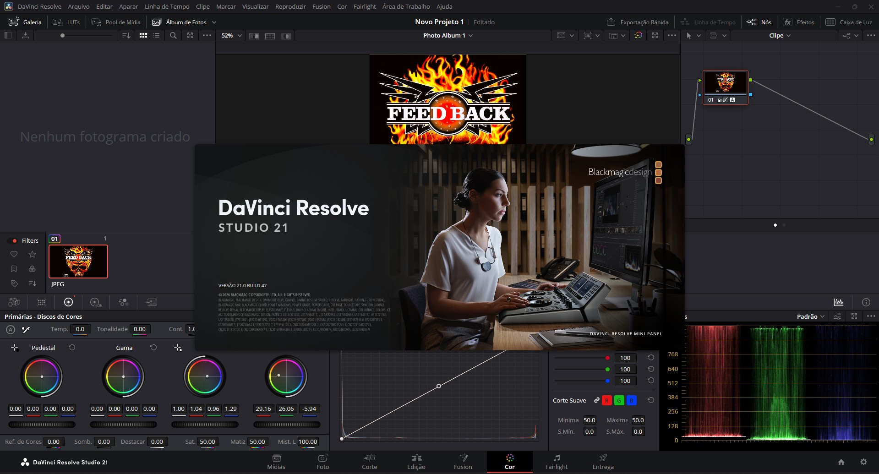Go to Project Manager home icon
Image resolution: width=879 pixels, height=474 pixels.
(841, 462)
